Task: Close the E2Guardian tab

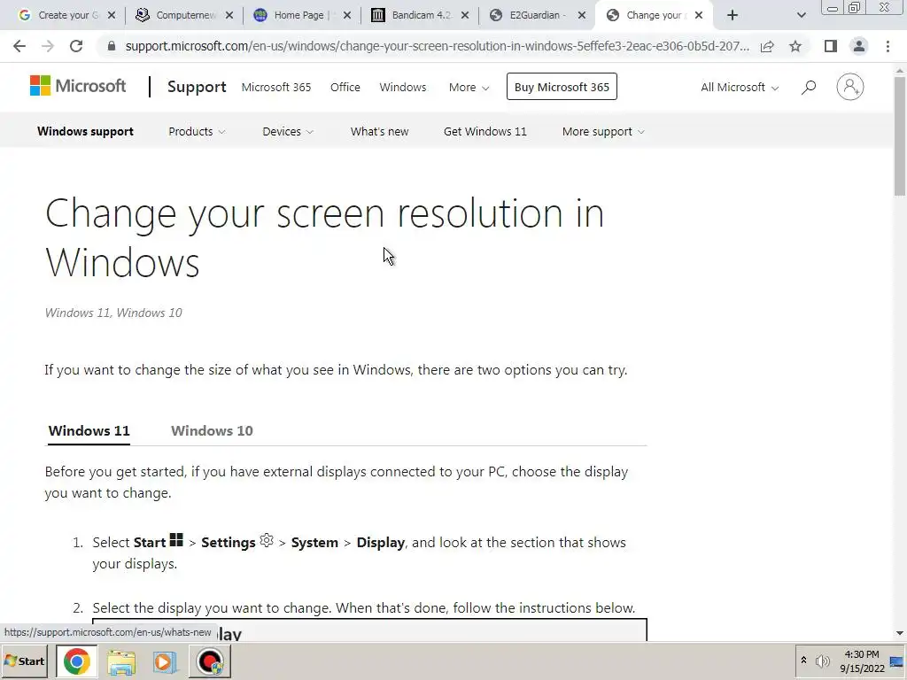Action: point(583,15)
